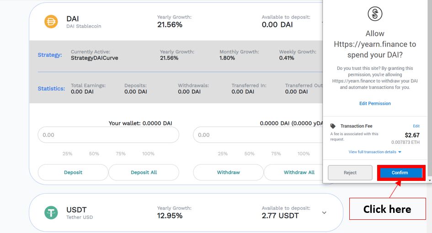Confirm the DAI spending permission
This screenshot has height=233, width=432.
[x=400, y=173]
